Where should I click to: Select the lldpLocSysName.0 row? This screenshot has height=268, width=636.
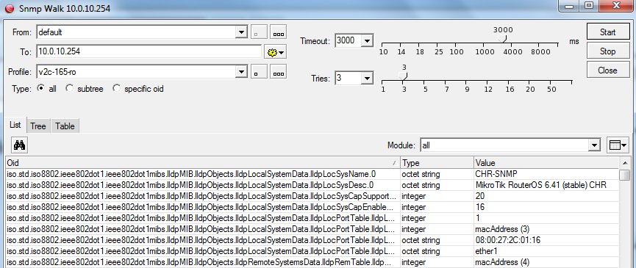point(312,174)
